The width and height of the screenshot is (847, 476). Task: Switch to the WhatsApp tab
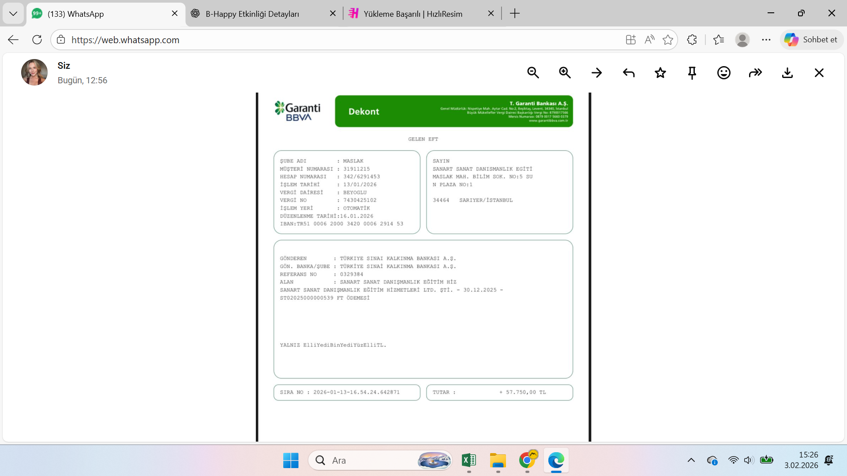click(106, 14)
